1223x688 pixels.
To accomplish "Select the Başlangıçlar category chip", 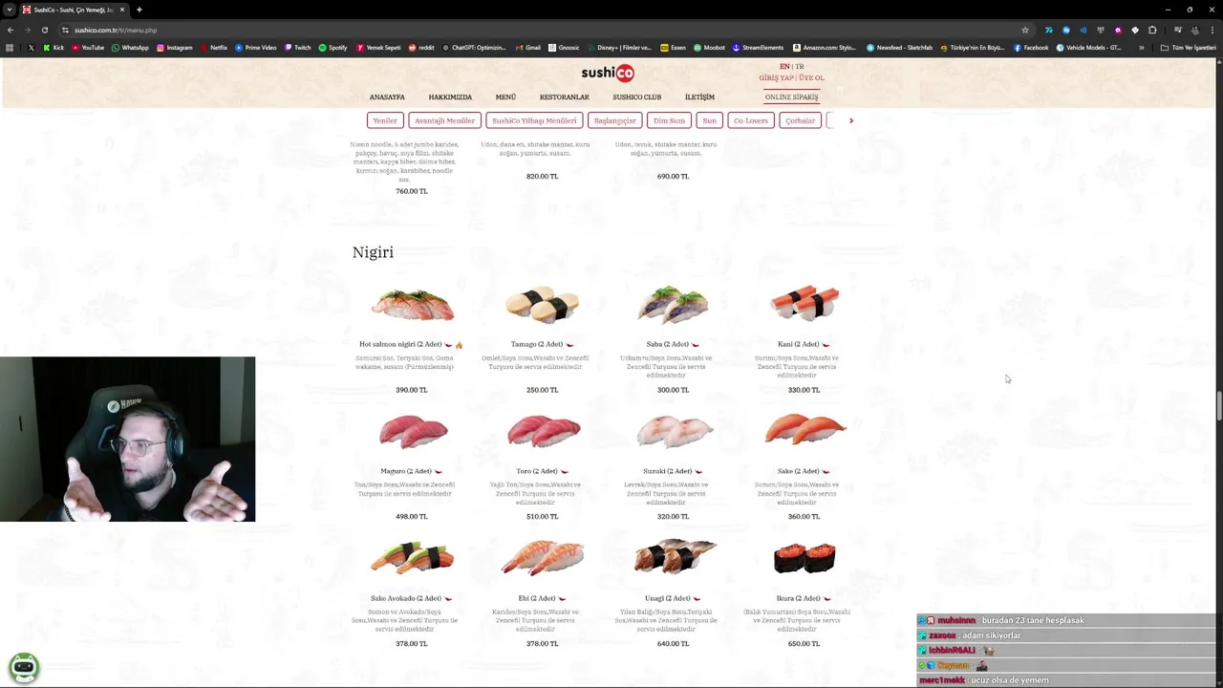I will tap(614, 120).
